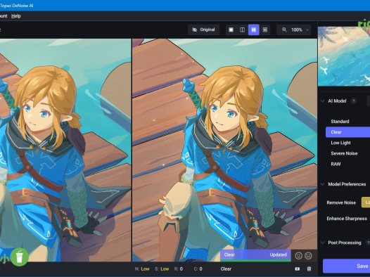This screenshot has height=277, width=370.
Task: Open the Help menu
Action: point(15,16)
